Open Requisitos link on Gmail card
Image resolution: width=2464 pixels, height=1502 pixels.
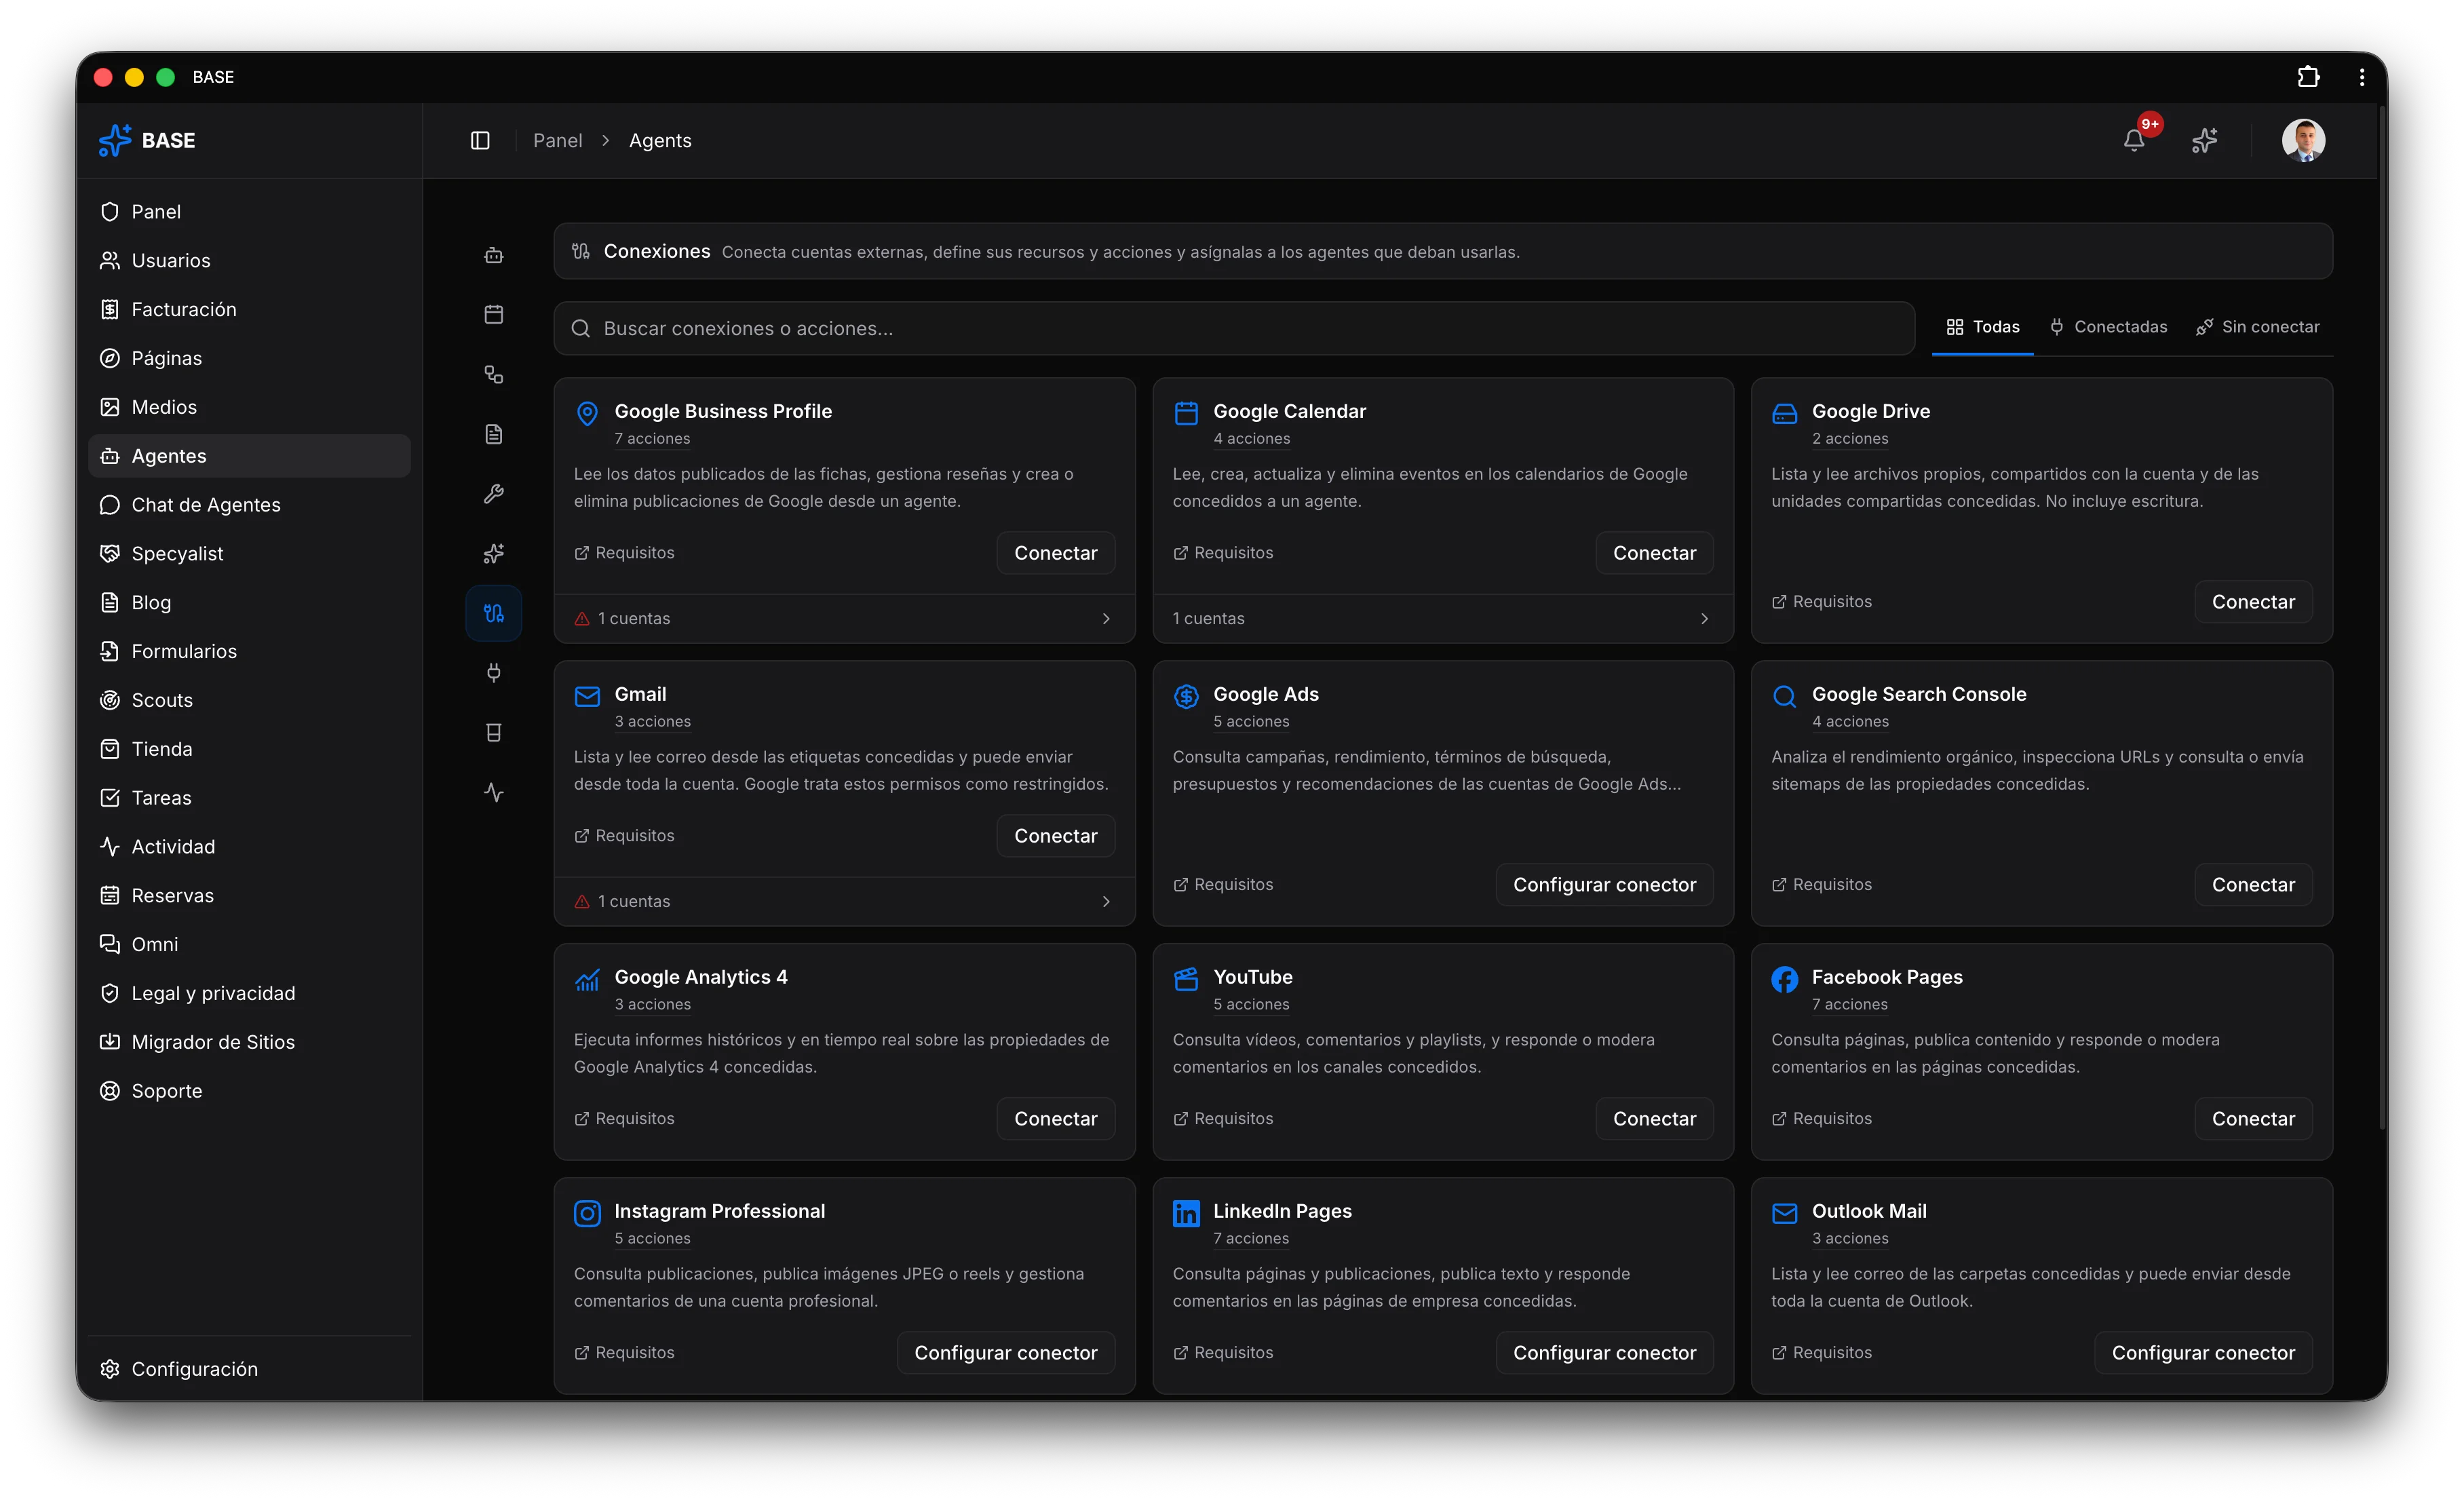[624, 836]
